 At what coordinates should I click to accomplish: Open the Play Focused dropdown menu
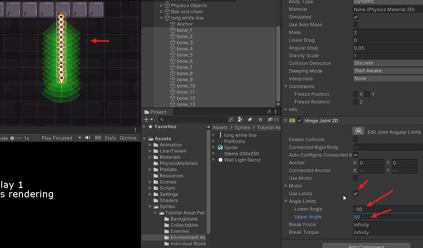[x=61, y=138]
